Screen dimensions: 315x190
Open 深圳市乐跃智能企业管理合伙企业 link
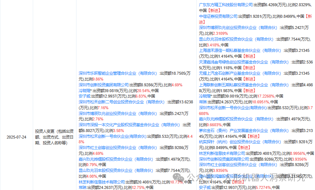(118, 73)
